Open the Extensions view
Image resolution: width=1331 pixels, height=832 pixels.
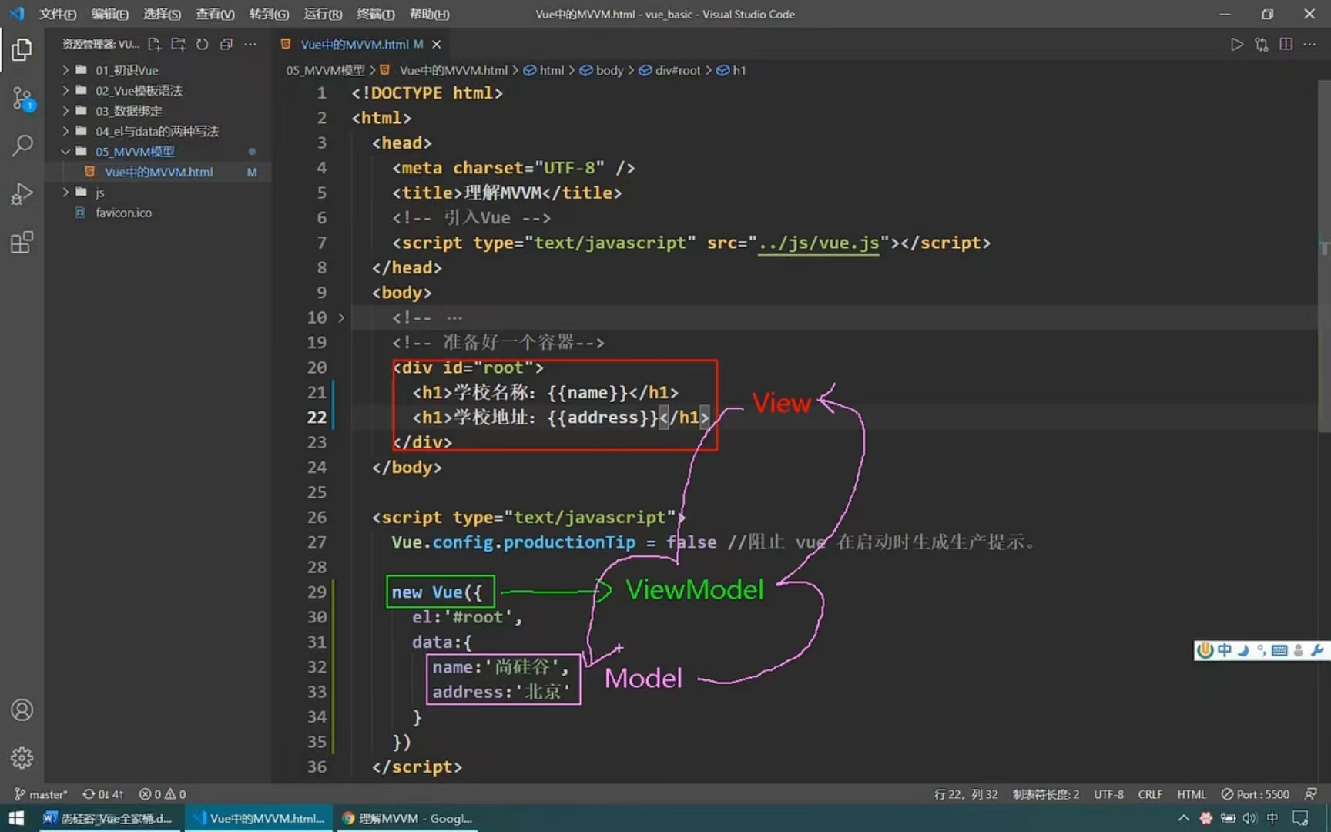pyautogui.click(x=22, y=242)
